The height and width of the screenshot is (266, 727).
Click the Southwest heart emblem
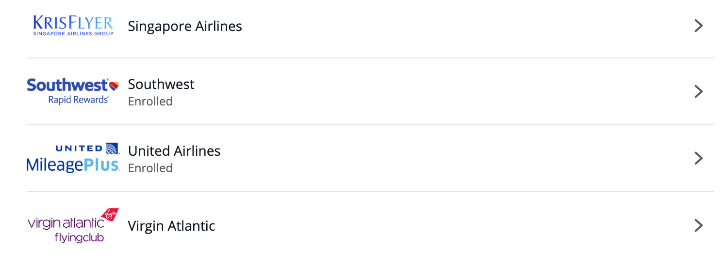(x=114, y=86)
